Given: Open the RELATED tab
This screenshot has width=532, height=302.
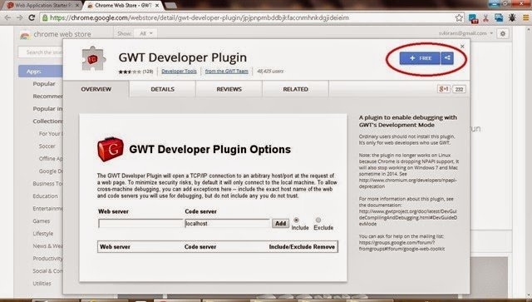Looking at the screenshot, I should point(296,89).
